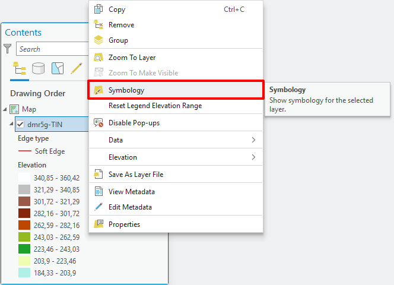Viewport: 394px width, 285px height.
Task: Open layer Properties from the menu
Action: [124, 224]
